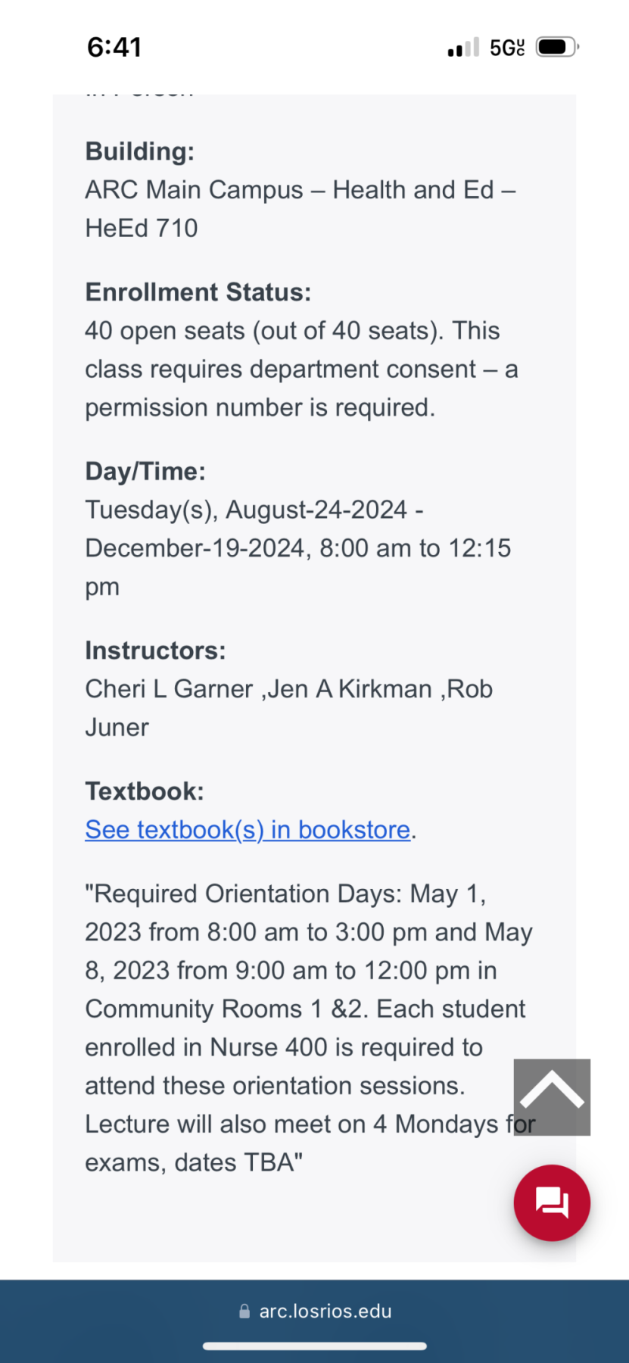Tap the 5G network indicator
This screenshot has width=629, height=1363.
click(506, 48)
